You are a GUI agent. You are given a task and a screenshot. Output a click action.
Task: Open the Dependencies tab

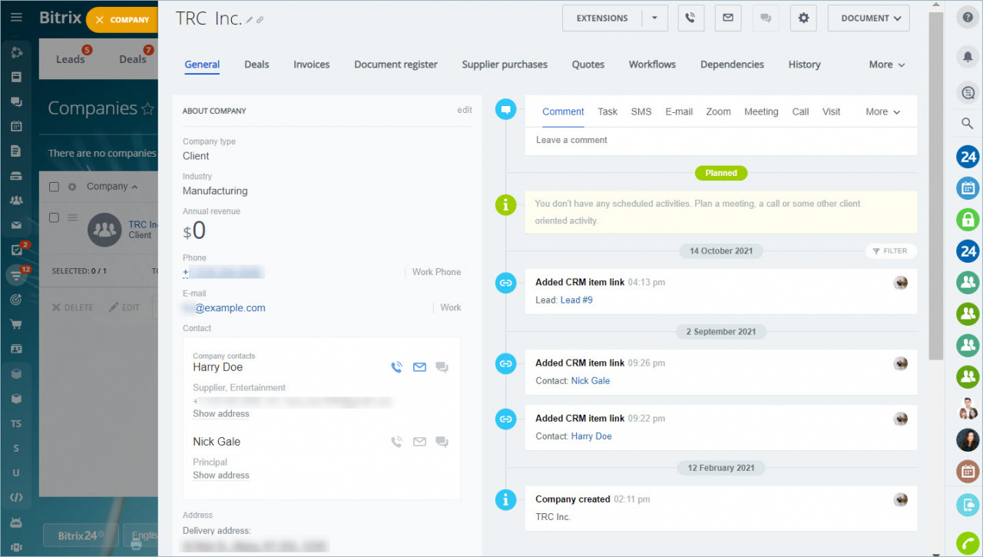click(x=732, y=65)
